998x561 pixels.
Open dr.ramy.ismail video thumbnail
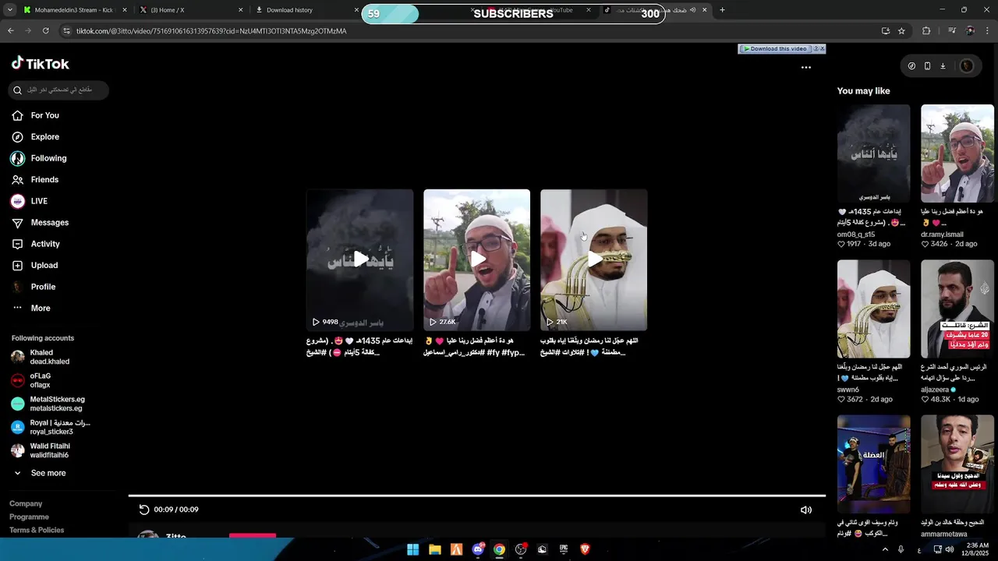tap(957, 153)
